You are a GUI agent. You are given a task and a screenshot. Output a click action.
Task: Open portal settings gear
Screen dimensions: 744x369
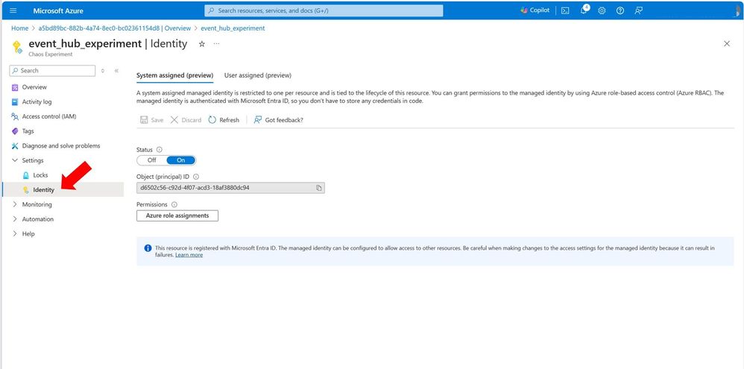click(602, 10)
